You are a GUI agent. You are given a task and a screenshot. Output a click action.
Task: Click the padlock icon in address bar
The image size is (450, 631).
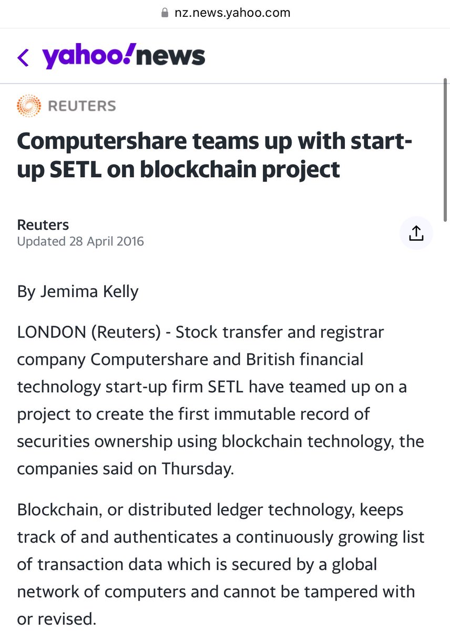165,13
